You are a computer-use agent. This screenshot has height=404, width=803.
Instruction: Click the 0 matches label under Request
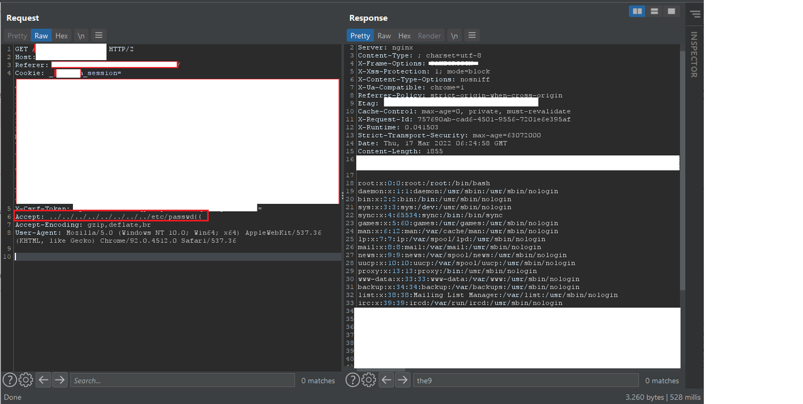coord(318,380)
